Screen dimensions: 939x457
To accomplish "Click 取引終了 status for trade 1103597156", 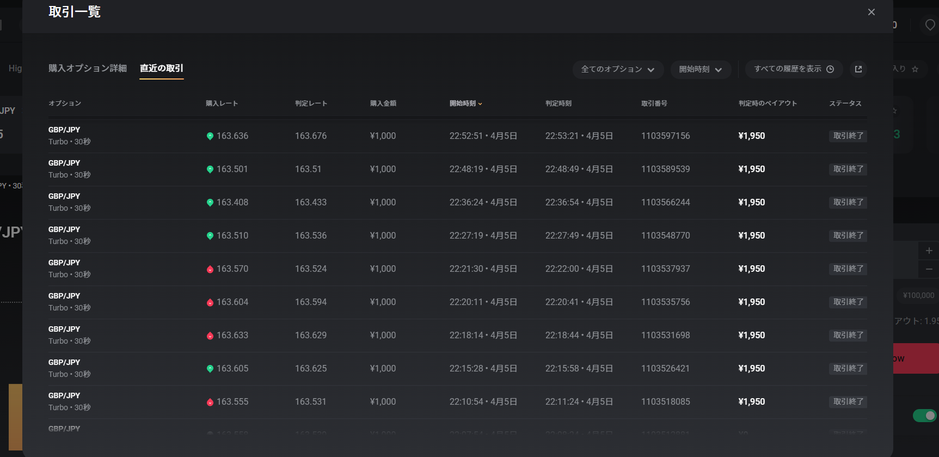I will [848, 136].
